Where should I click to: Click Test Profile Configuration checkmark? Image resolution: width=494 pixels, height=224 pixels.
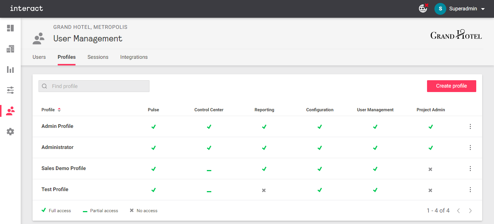pyautogui.click(x=320, y=190)
